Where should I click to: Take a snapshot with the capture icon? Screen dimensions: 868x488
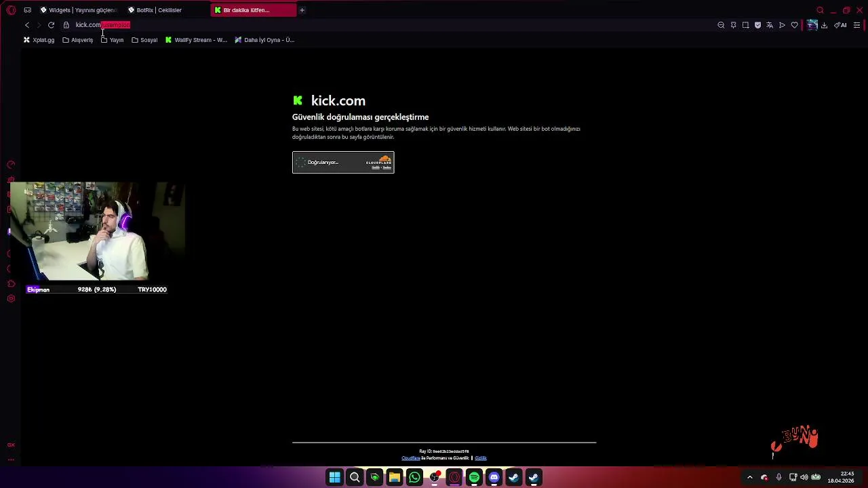click(x=745, y=25)
